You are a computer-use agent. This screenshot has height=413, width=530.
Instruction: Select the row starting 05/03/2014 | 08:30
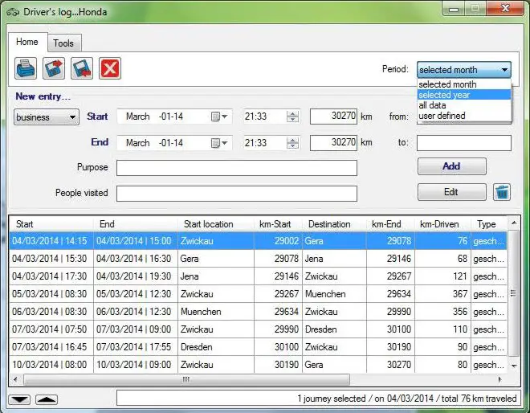[259, 294]
